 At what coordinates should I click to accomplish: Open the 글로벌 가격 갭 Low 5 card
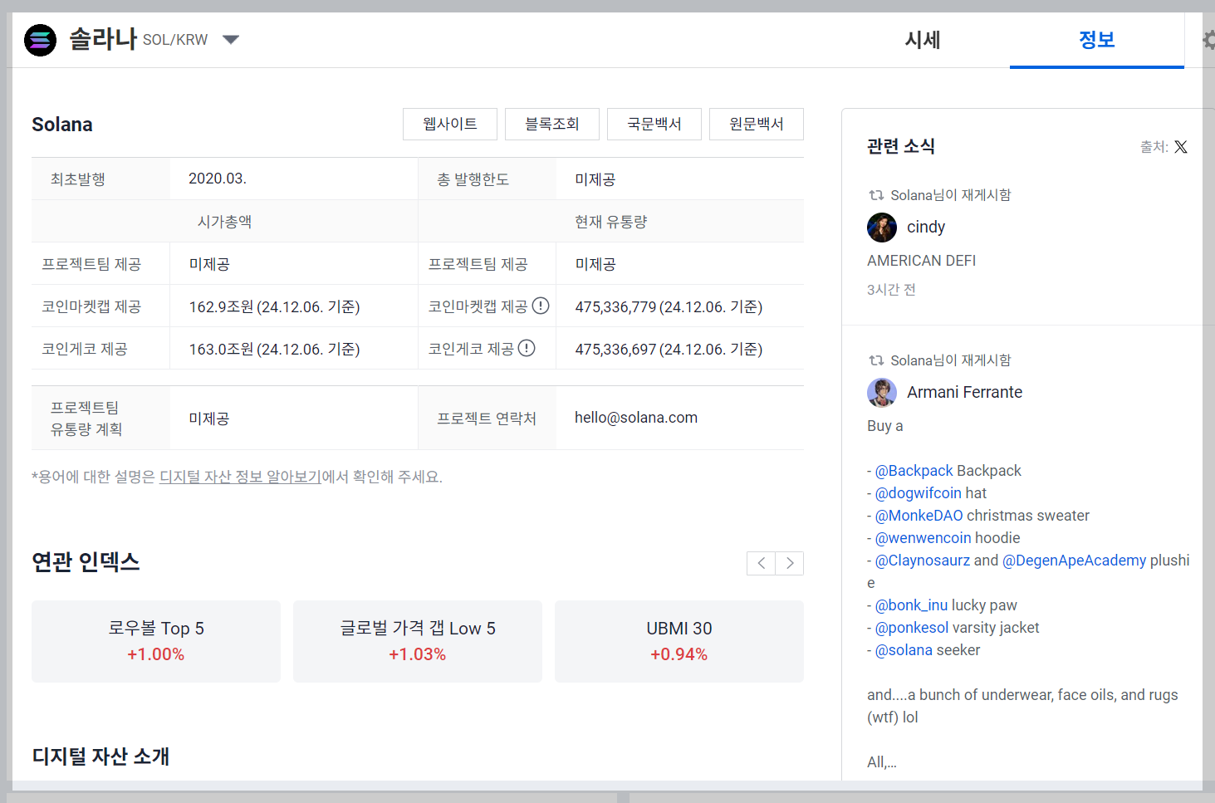pyautogui.click(x=418, y=641)
